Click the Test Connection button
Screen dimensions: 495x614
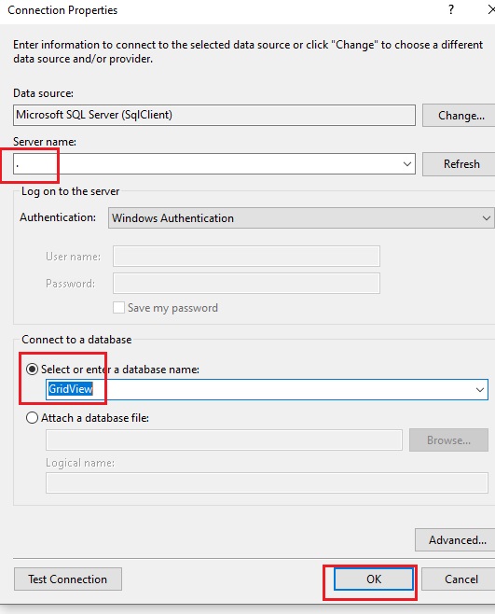click(x=68, y=579)
